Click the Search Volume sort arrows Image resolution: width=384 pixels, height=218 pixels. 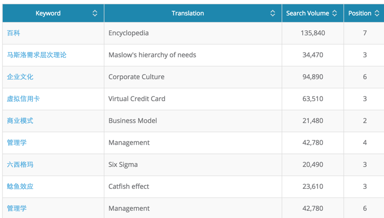(335, 13)
